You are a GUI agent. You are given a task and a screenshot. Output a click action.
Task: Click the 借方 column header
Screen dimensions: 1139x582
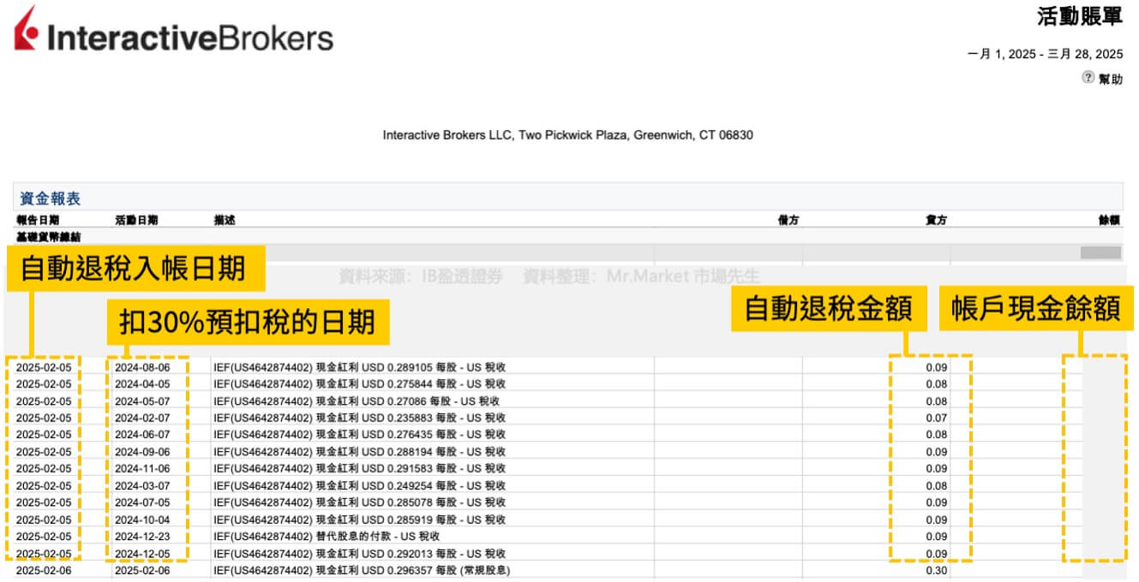pos(788,220)
